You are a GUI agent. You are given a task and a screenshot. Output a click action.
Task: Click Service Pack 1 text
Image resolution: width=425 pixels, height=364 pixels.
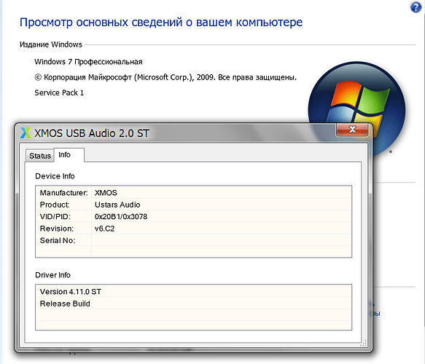[59, 93]
